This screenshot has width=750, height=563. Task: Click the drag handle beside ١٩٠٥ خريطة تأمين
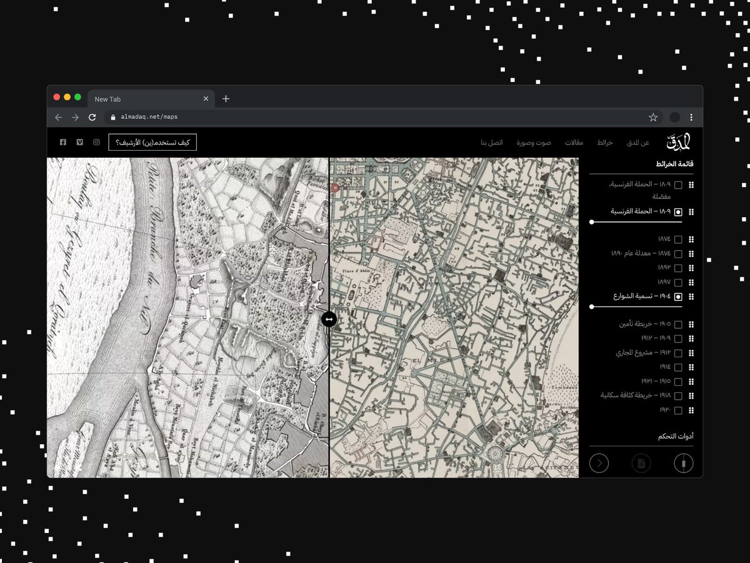691,325
